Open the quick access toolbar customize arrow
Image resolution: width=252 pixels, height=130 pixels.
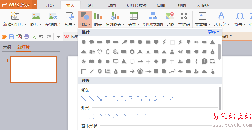pos(58,37)
